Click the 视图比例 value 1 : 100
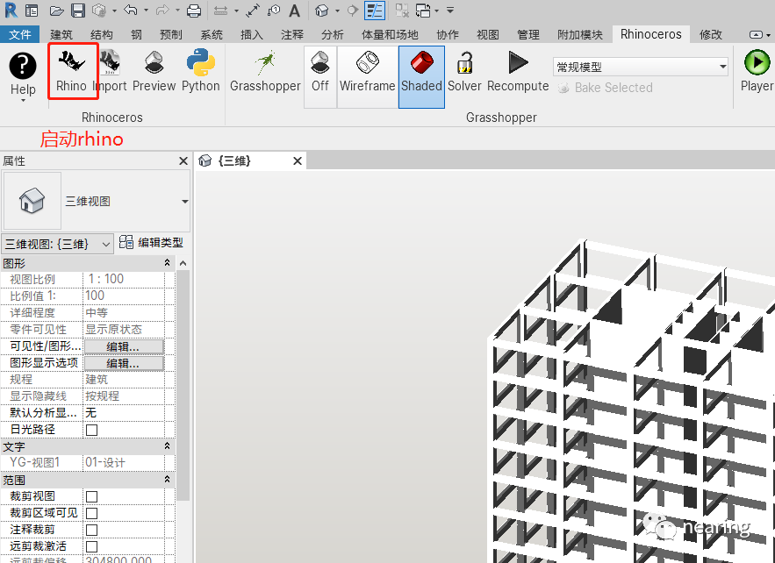The width and height of the screenshot is (775, 563). pos(124,279)
